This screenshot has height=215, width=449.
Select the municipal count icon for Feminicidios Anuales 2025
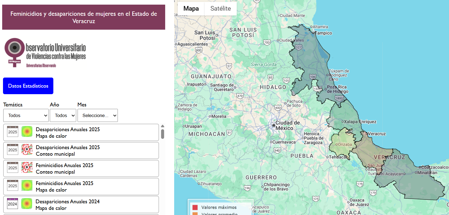[27, 168]
